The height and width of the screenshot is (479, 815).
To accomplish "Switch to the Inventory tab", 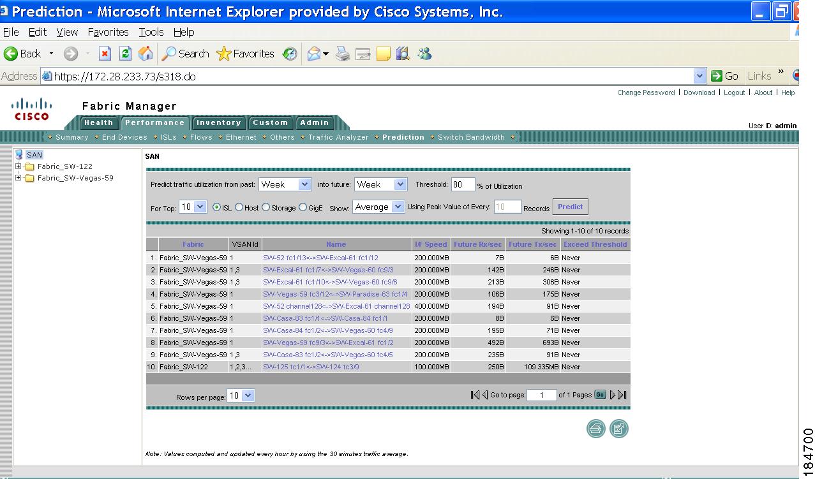I will (x=218, y=122).
